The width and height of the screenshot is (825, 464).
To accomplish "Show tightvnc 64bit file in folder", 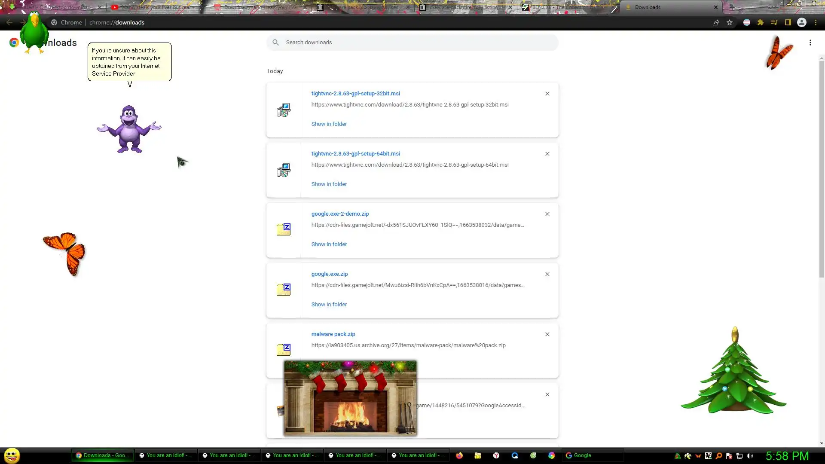I will click(329, 184).
